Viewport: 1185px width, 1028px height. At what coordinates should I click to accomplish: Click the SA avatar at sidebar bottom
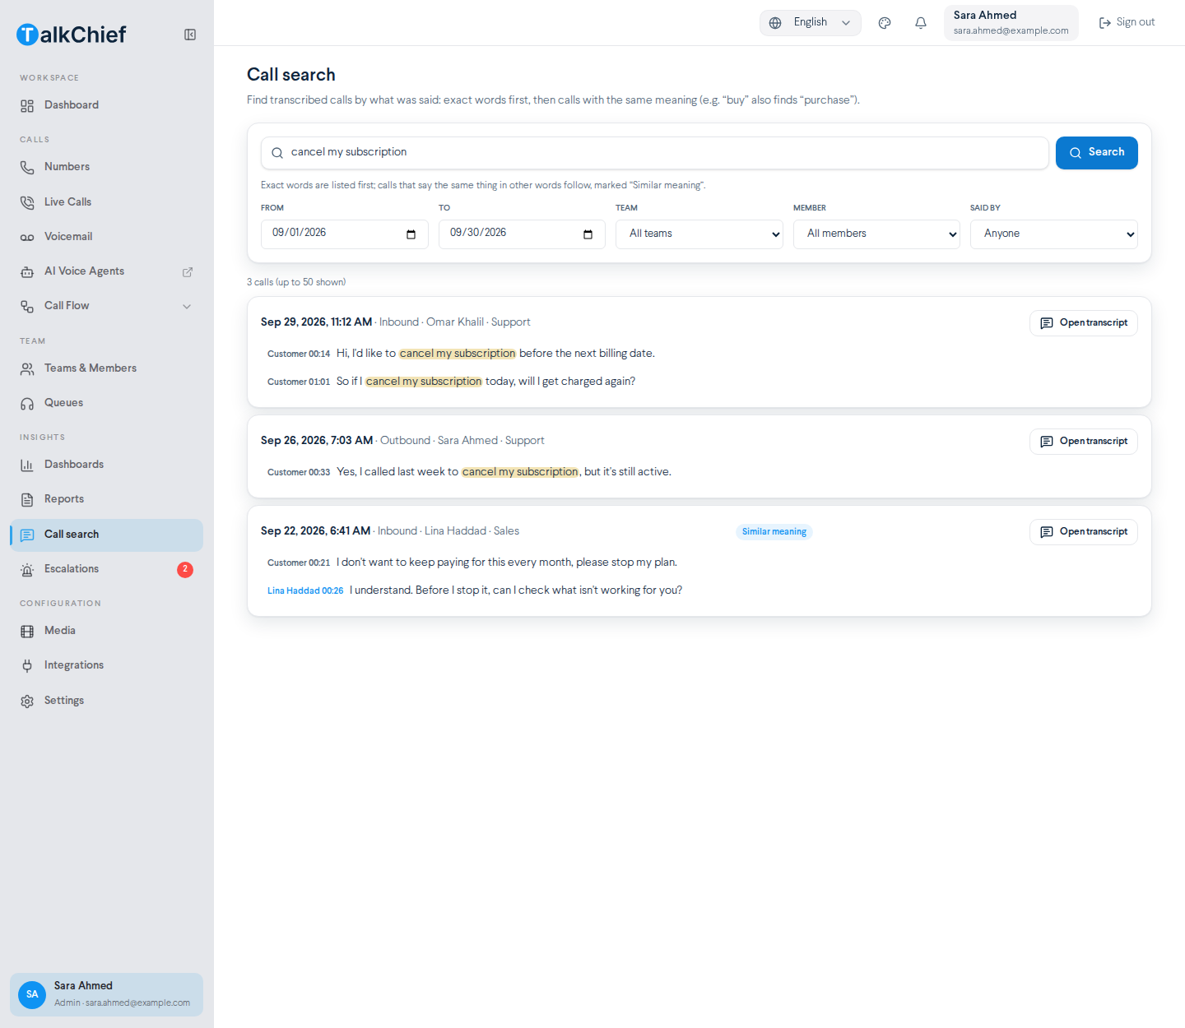[32, 994]
